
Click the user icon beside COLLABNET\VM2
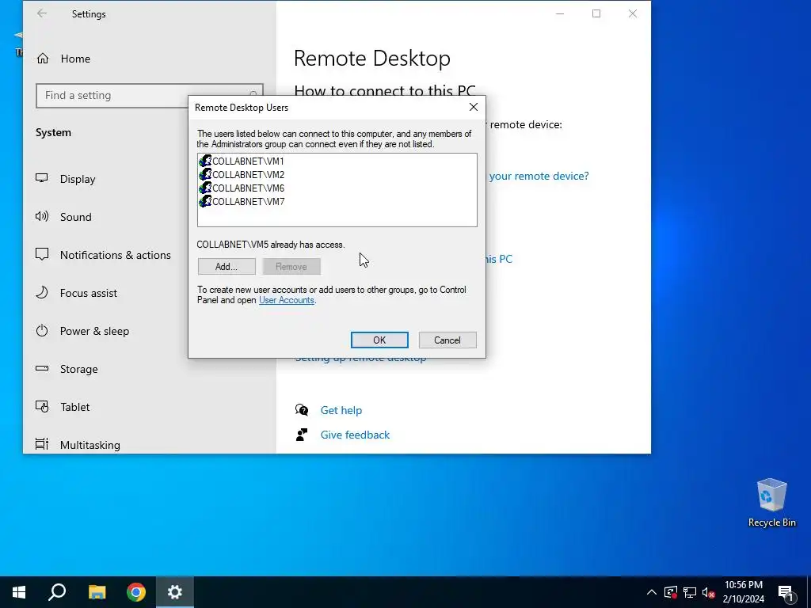point(205,174)
